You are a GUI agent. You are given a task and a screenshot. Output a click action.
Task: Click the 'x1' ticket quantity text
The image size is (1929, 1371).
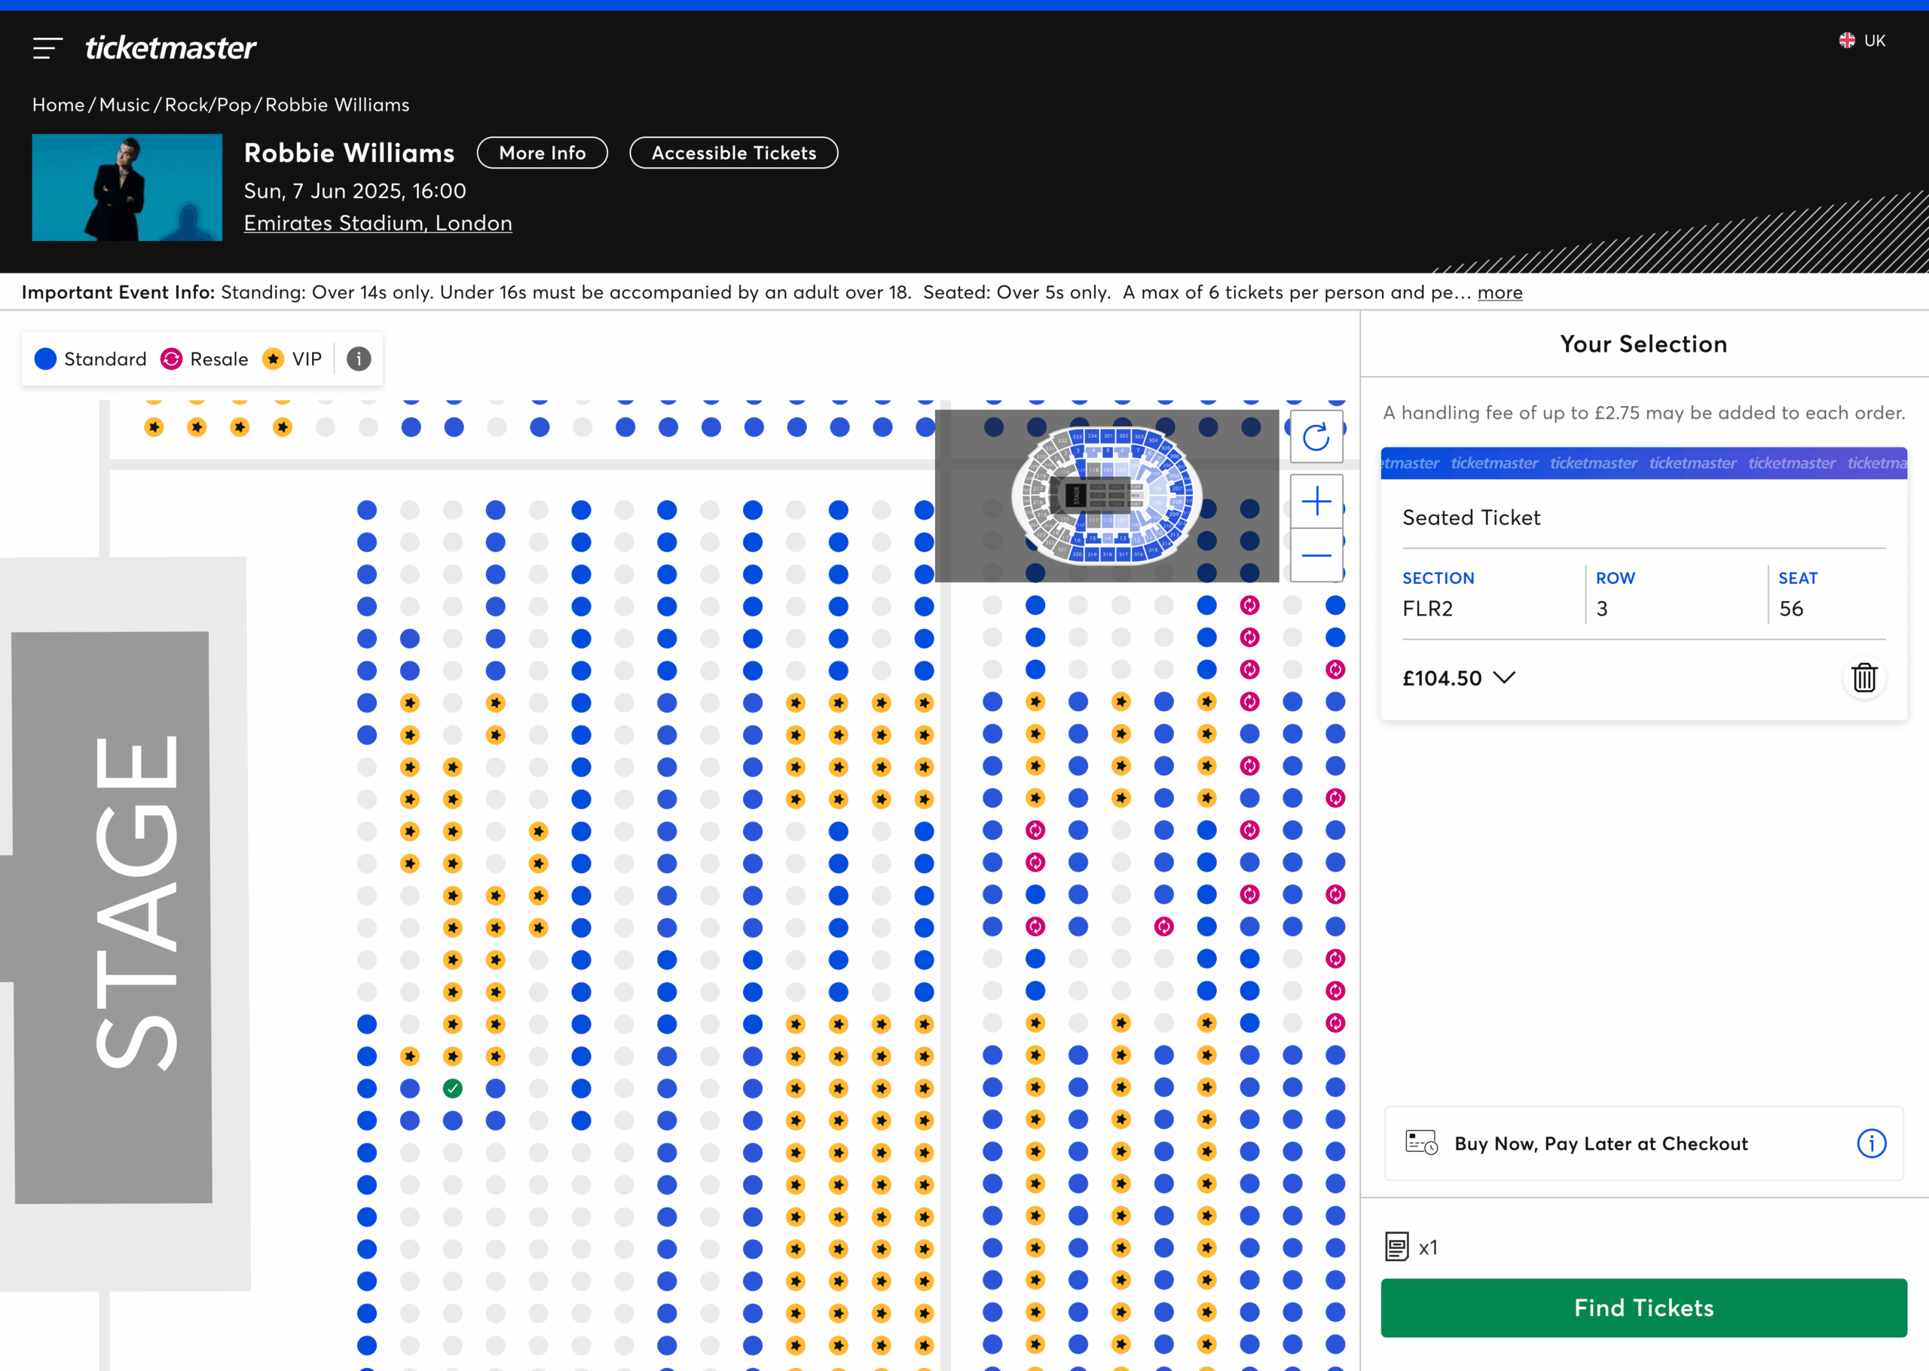pos(1428,1247)
